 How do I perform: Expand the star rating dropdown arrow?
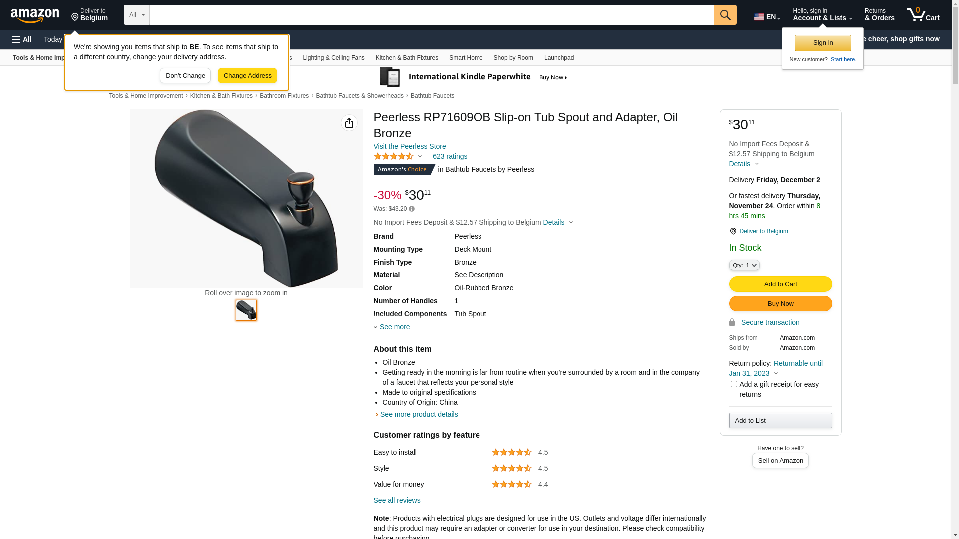coord(420,157)
